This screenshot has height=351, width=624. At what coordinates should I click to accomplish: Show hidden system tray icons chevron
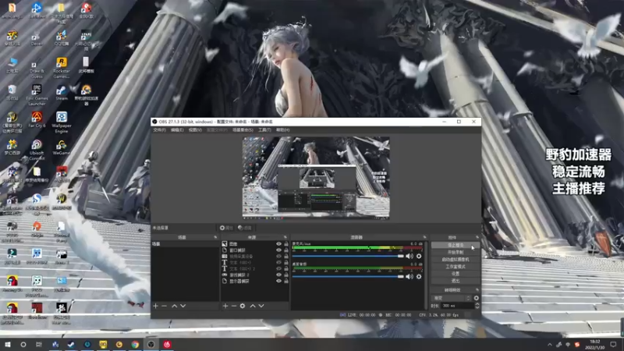pos(550,345)
